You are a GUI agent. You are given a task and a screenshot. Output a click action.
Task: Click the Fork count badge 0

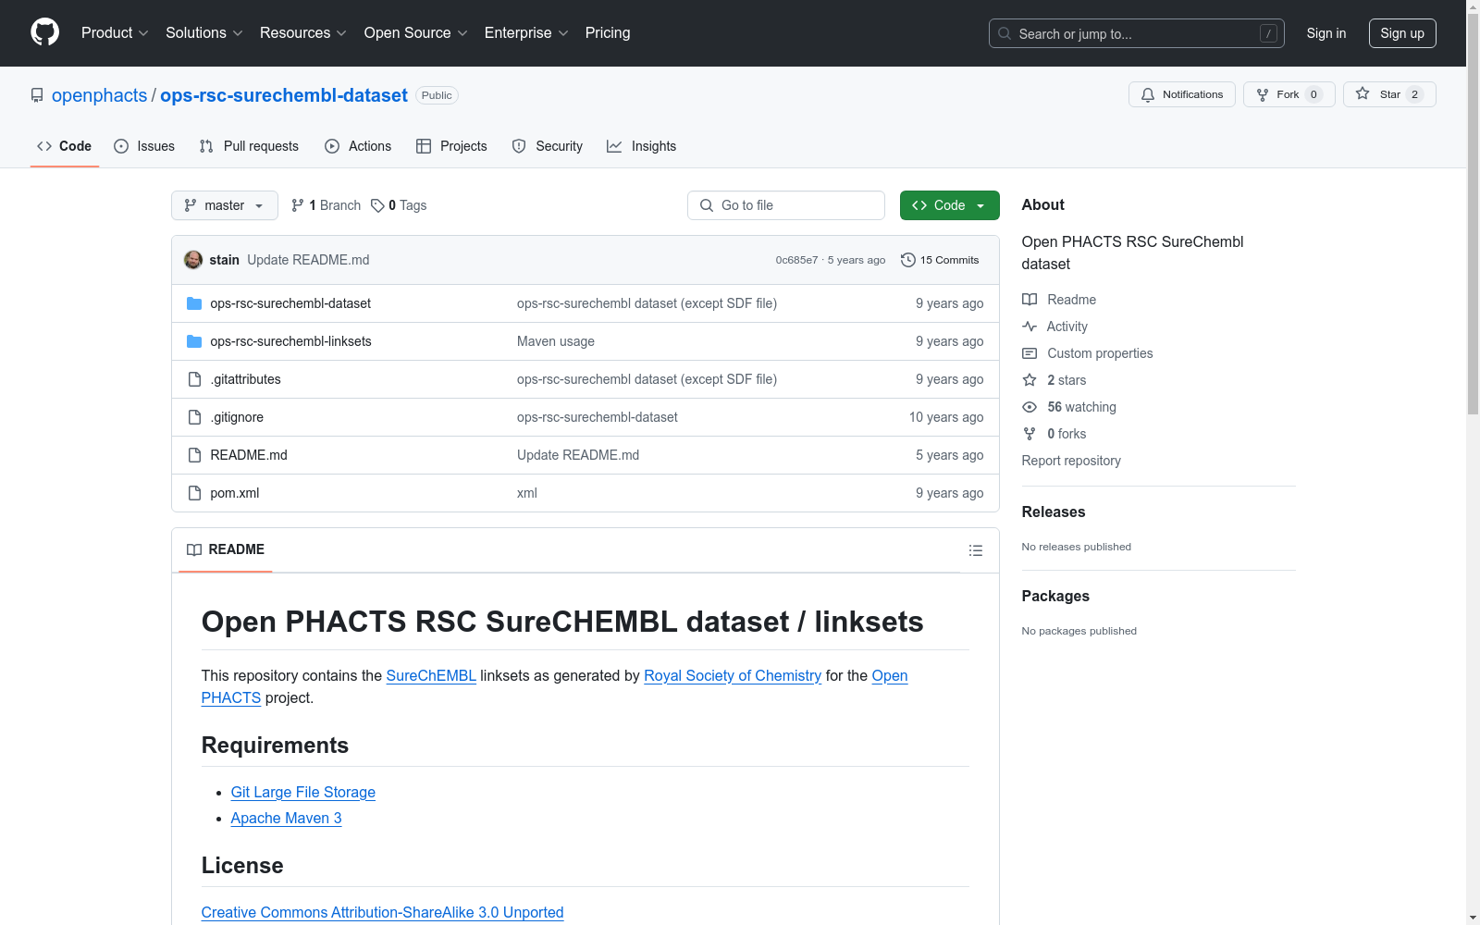tap(1313, 94)
